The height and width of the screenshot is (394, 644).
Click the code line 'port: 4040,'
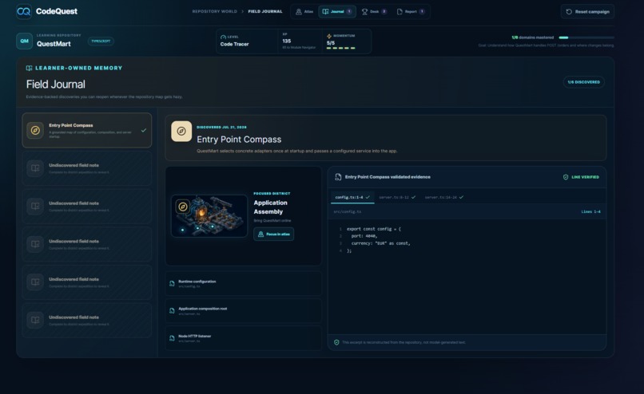364,236
